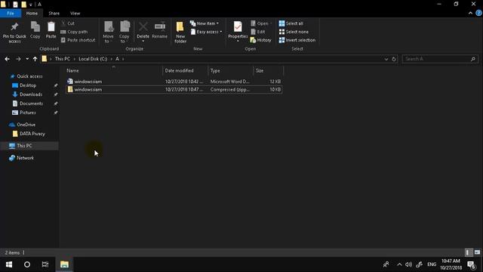Click the Paste ribbon button
This screenshot has width=483, height=272.
51,30
